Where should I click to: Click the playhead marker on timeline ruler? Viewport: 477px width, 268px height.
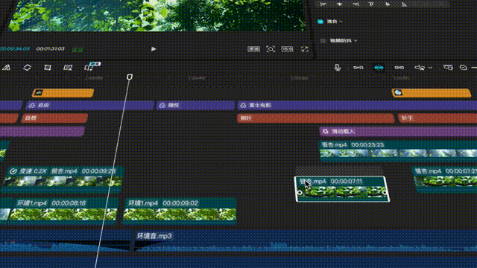coord(130,77)
